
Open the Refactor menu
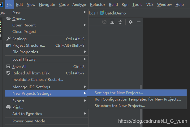pyautogui.click(x=97, y=5)
